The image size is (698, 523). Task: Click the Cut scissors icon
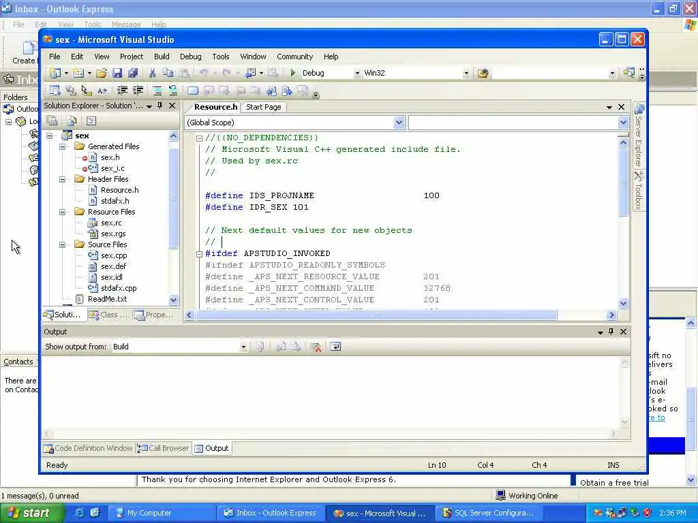[152, 73]
